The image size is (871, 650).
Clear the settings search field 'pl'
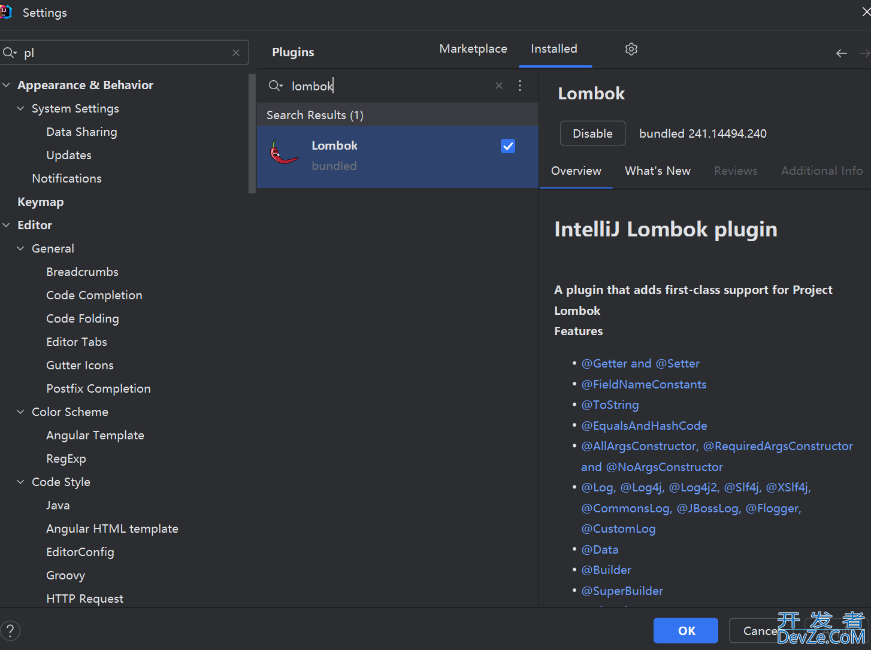pyautogui.click(x=236, y=53)
